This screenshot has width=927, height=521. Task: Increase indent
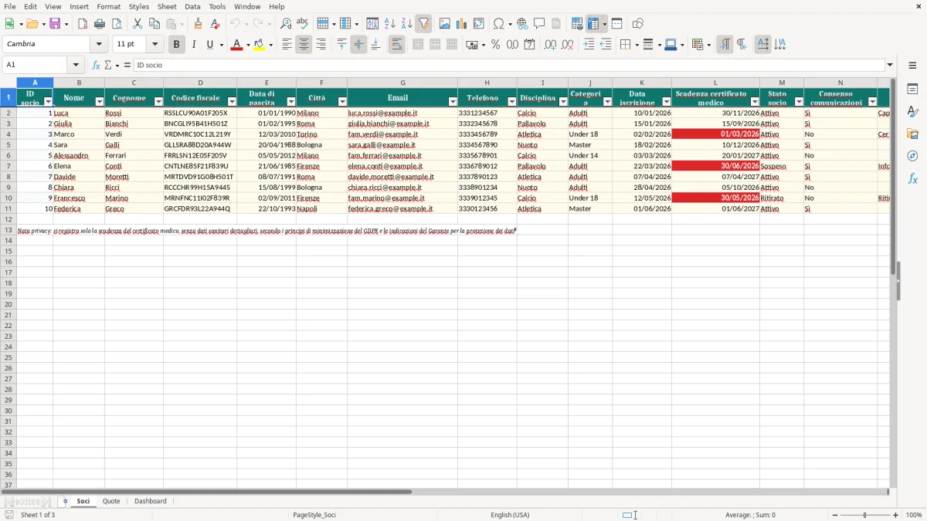click(x=589, y=45)
